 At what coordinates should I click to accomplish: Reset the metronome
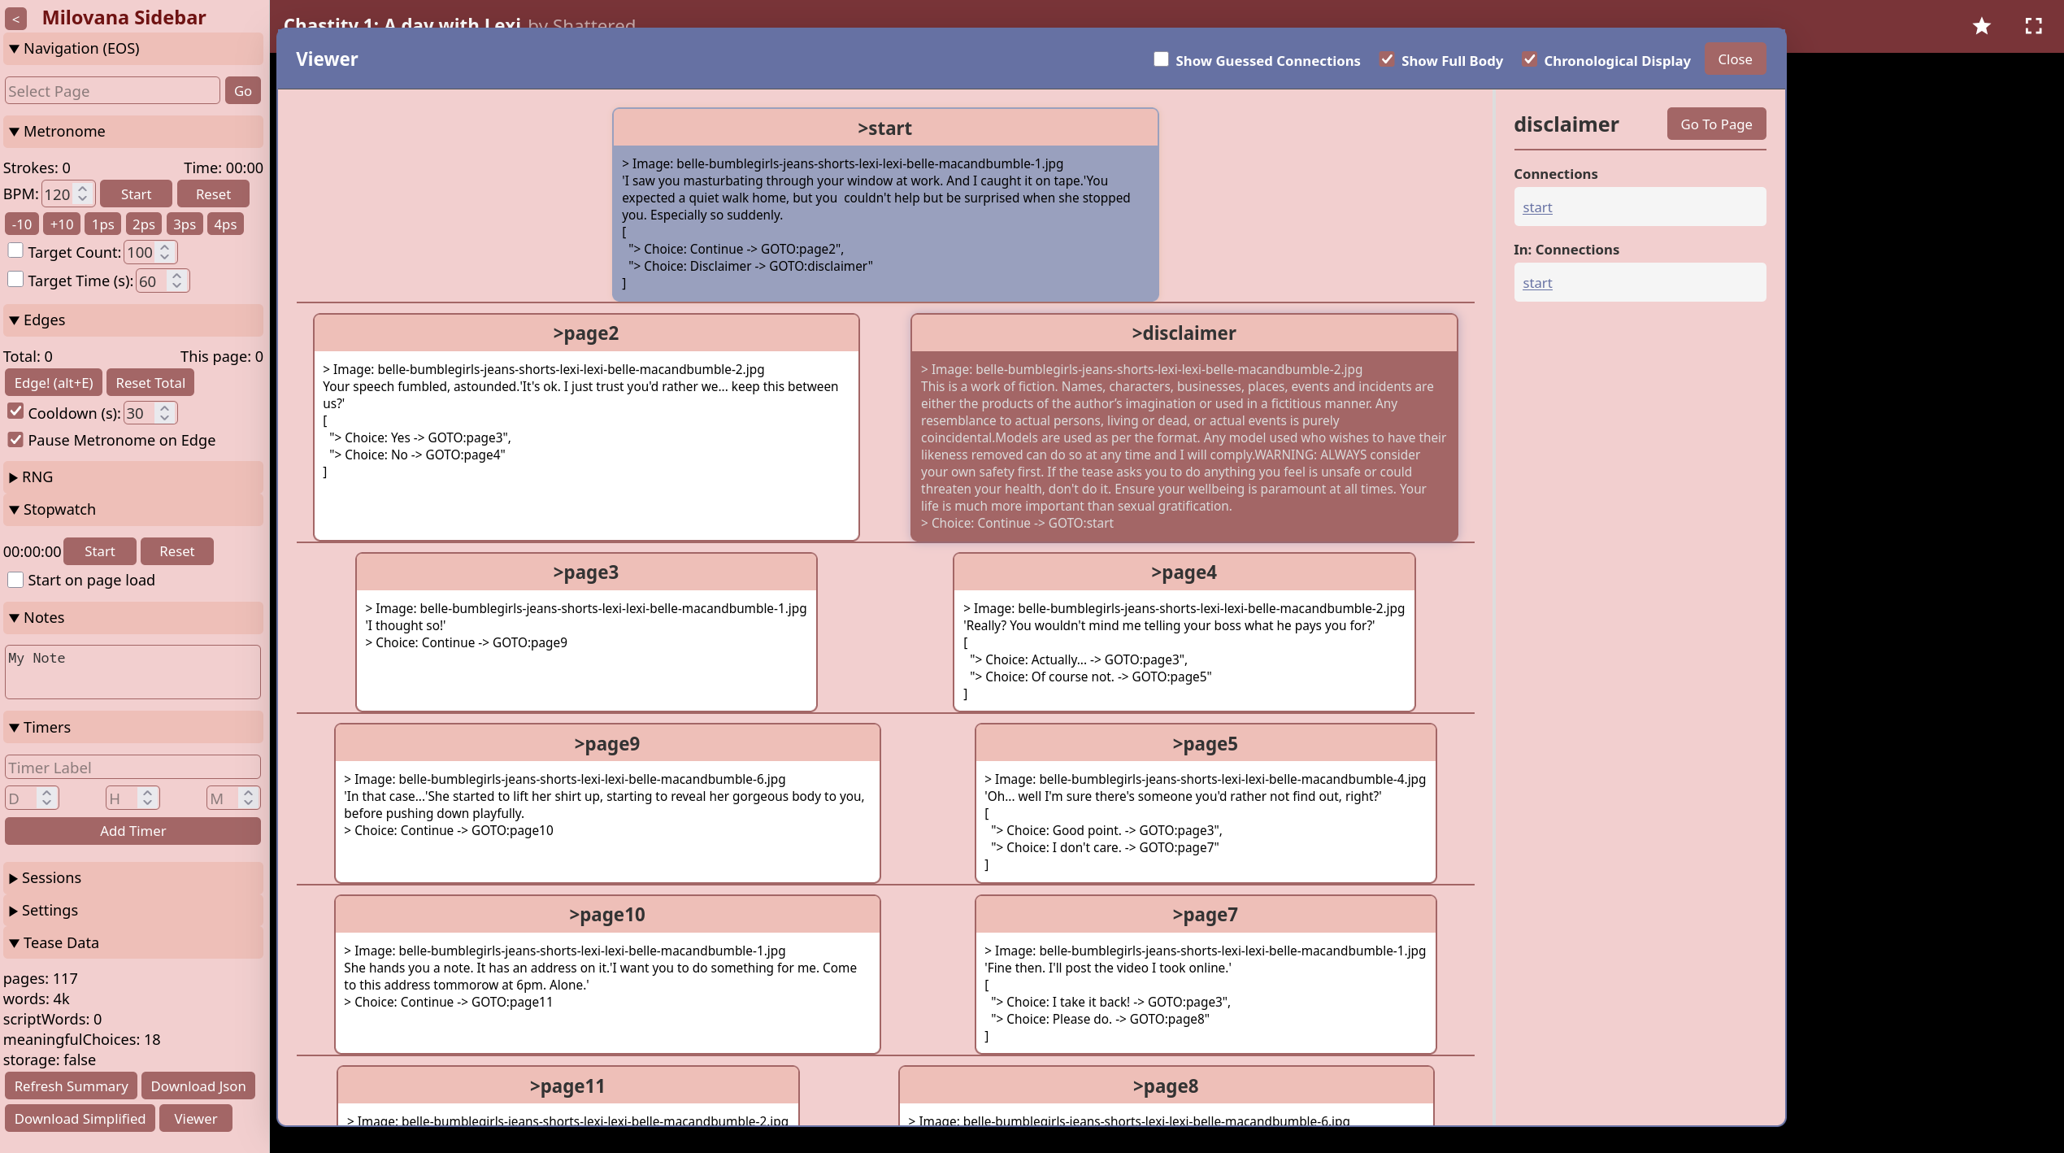[x=213, y=194]
